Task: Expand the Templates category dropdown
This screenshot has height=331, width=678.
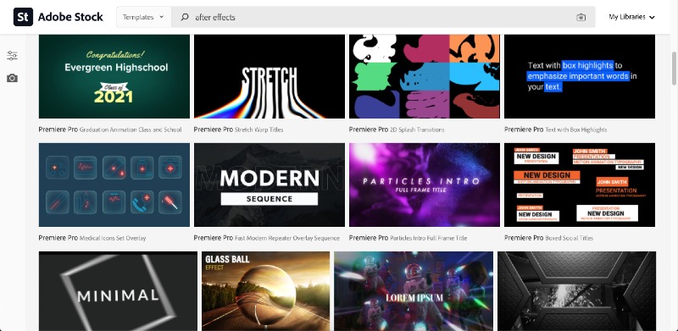Action: coord(143,17)
